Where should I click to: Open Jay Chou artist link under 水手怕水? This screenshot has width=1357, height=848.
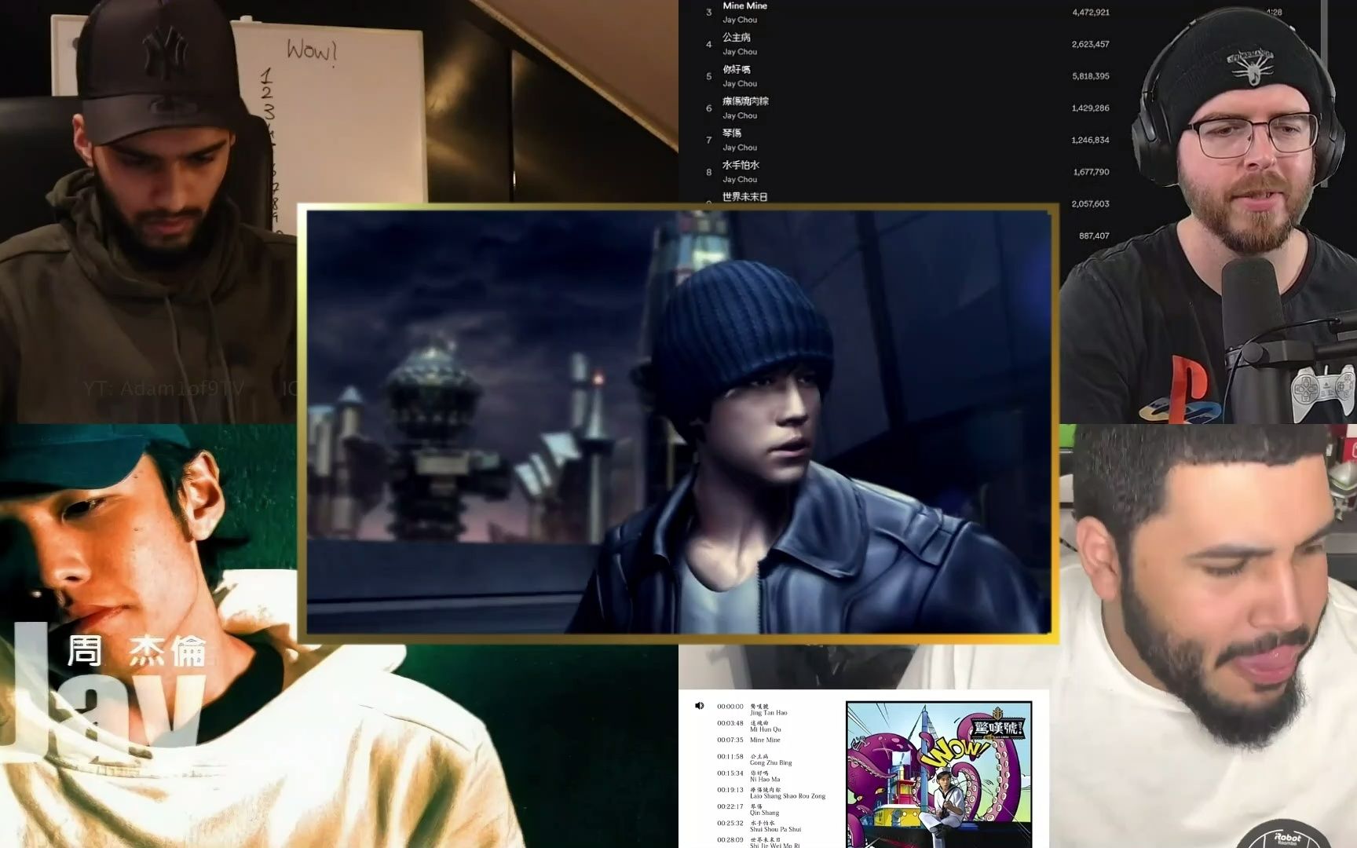pos(740,179)
